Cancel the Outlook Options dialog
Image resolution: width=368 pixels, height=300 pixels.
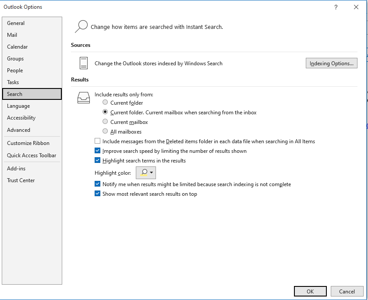347,291
